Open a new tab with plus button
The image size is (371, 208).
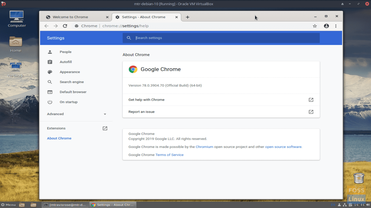tap(187, 17)
